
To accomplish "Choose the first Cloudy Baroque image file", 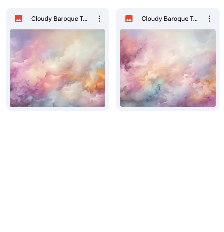I will (x=58, y=59).
